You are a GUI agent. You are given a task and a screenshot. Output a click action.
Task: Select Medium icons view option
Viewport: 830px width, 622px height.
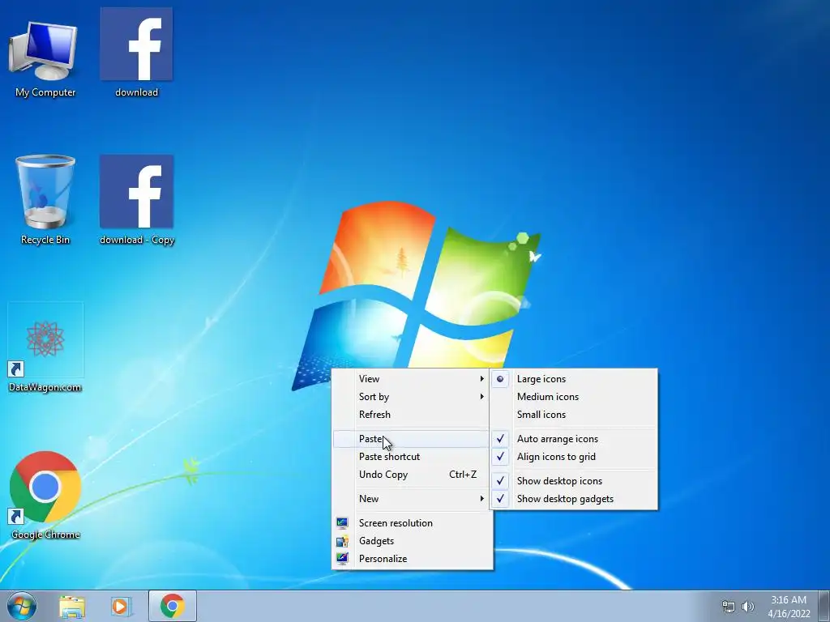[x=574, y=397]
